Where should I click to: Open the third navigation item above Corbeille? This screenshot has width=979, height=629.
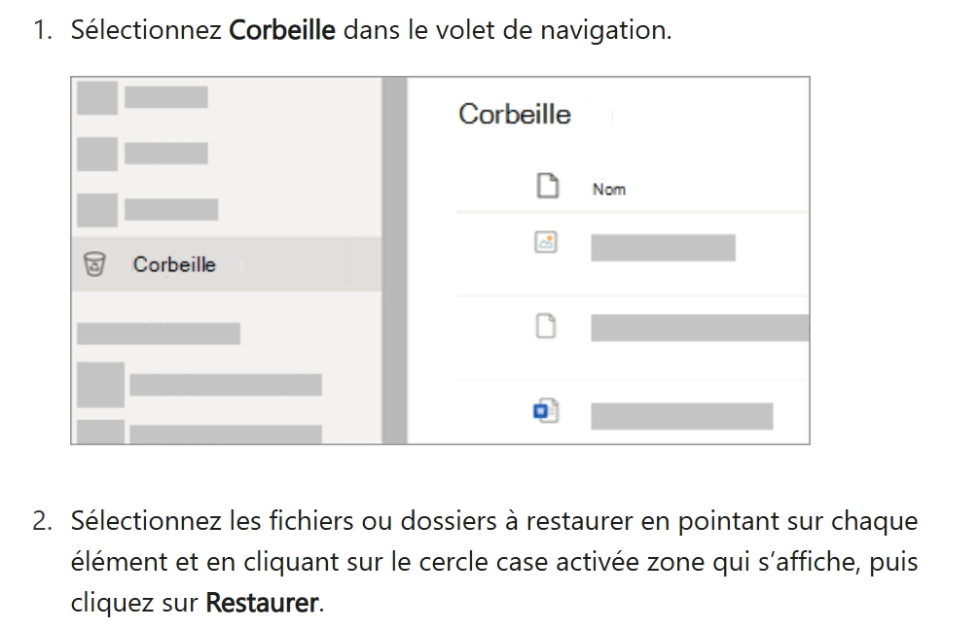click(x=171, y=209)
